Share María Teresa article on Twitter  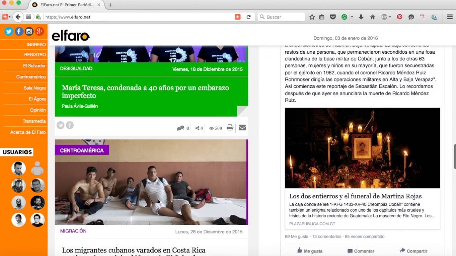click(x=61, y=125)
